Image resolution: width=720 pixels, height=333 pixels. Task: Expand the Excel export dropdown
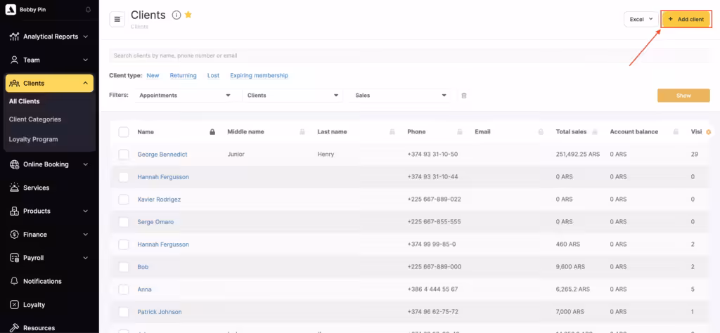[641, 20]
